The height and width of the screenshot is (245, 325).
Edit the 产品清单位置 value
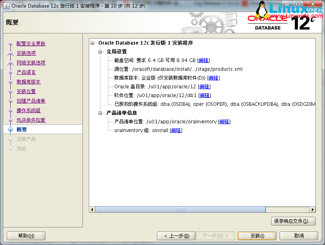tap(224, 121)
